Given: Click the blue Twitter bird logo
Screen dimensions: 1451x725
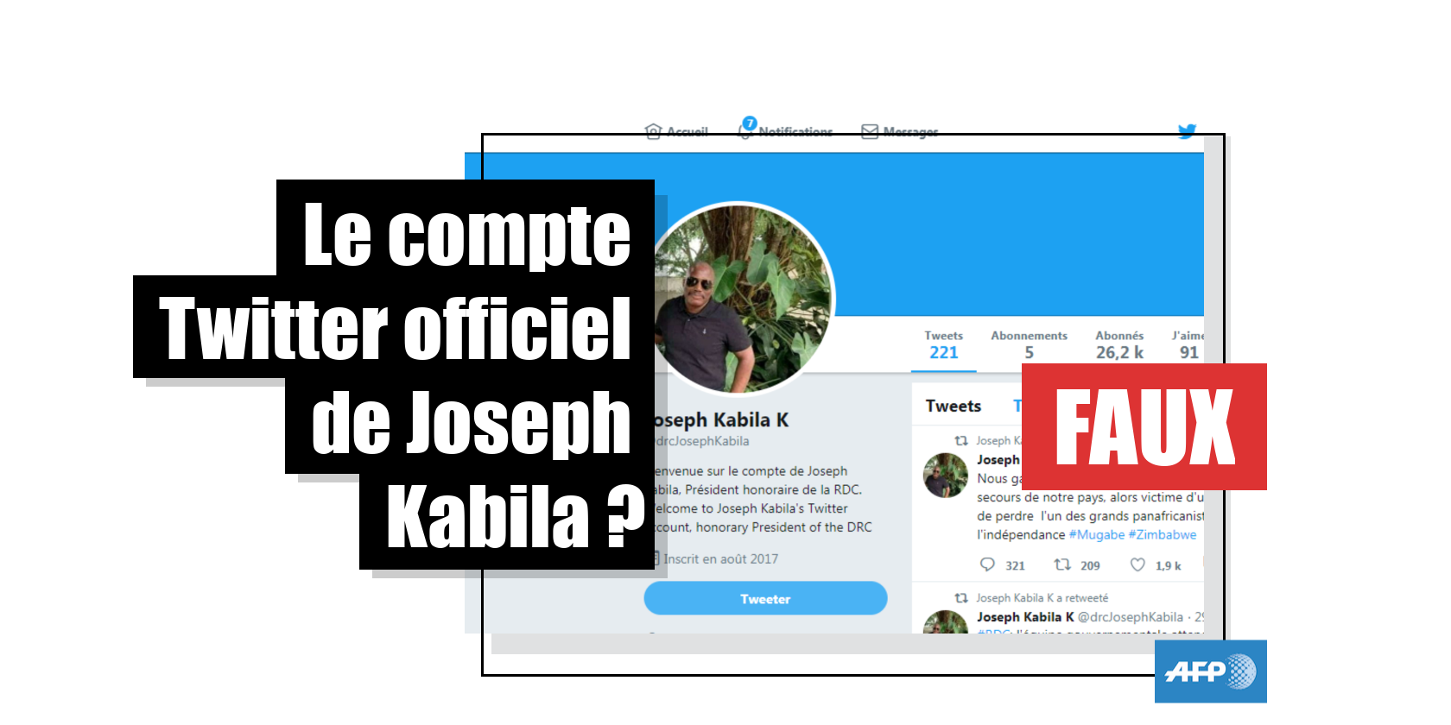Looking at the screenshot, I should pyautogui.click(x=1188, y=131).
